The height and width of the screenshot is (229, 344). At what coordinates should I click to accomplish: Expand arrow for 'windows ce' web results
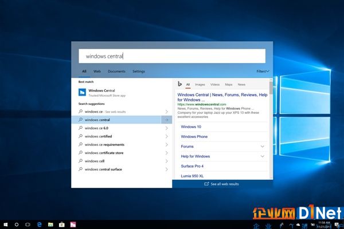pyautogui.click(x=166, y=112)
